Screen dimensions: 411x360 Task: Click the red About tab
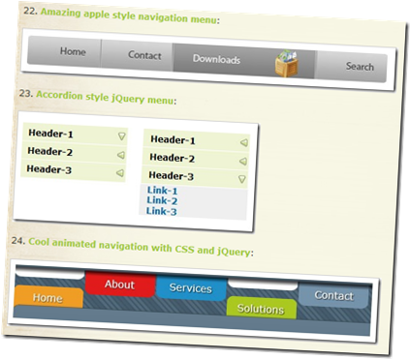coord(119,285)
